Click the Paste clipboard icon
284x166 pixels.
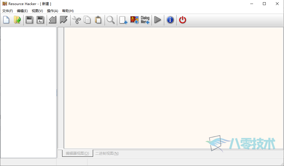pyautogui.click(x=98, y=20)
